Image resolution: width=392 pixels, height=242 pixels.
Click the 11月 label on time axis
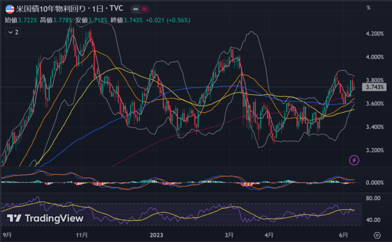(x=81, y=235)
